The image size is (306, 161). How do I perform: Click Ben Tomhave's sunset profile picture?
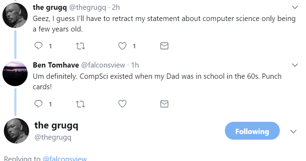pyautogui.click(x=15, y=73)
